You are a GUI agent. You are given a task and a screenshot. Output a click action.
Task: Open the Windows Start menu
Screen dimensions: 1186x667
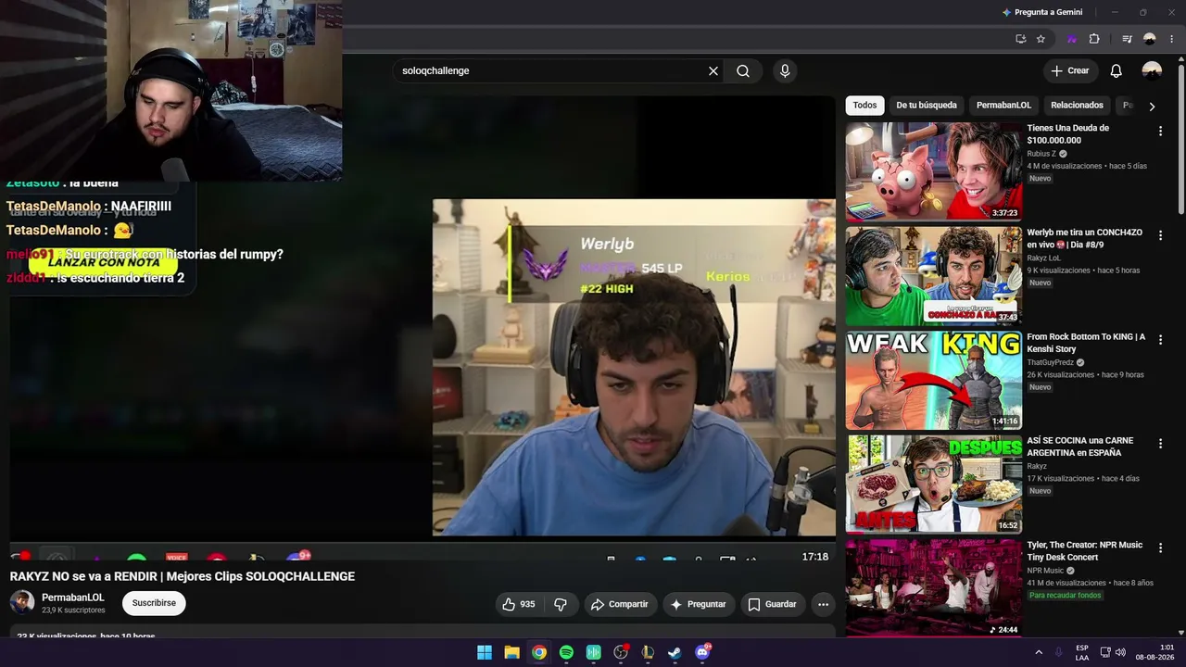tap(485, 652)
